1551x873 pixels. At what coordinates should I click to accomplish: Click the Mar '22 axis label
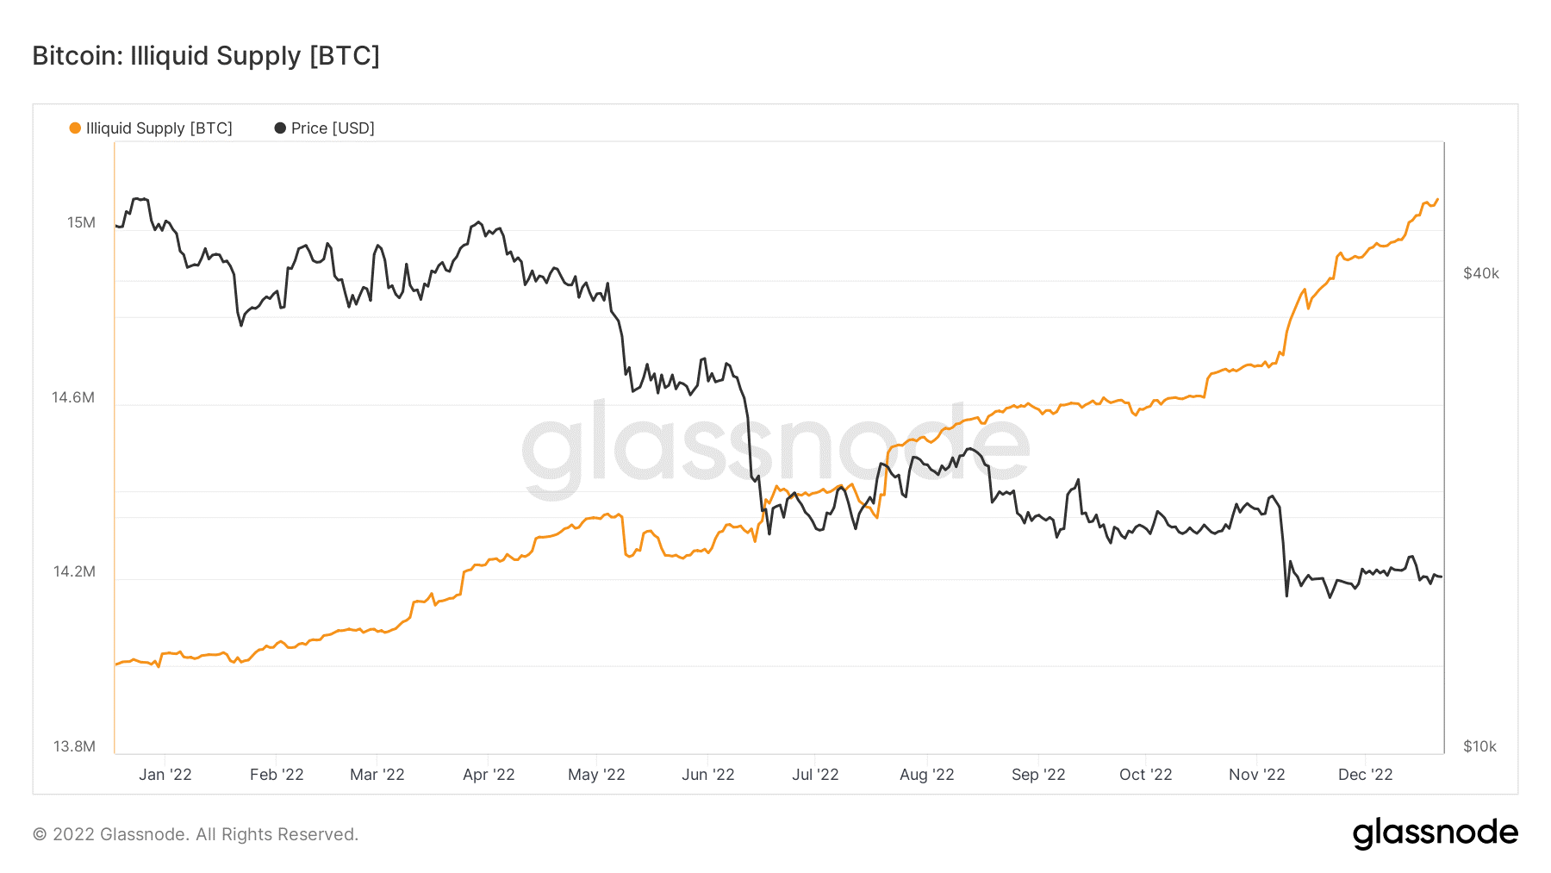377,775
